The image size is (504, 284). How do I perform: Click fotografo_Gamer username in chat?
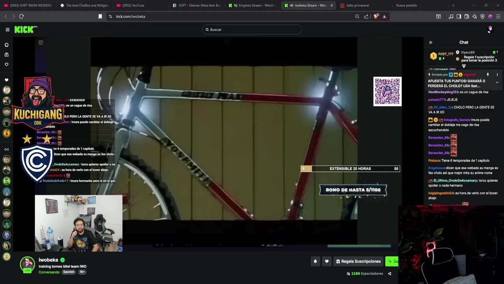click(x=457, y=120)
